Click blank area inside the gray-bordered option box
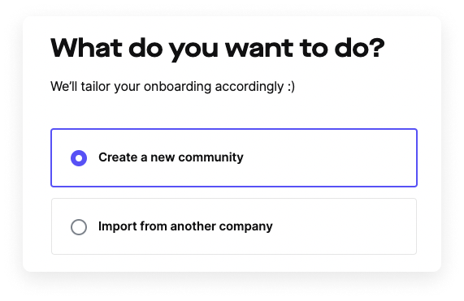This screenshot has width=464, height=301. pyautogui.click(x=343, y=226)
